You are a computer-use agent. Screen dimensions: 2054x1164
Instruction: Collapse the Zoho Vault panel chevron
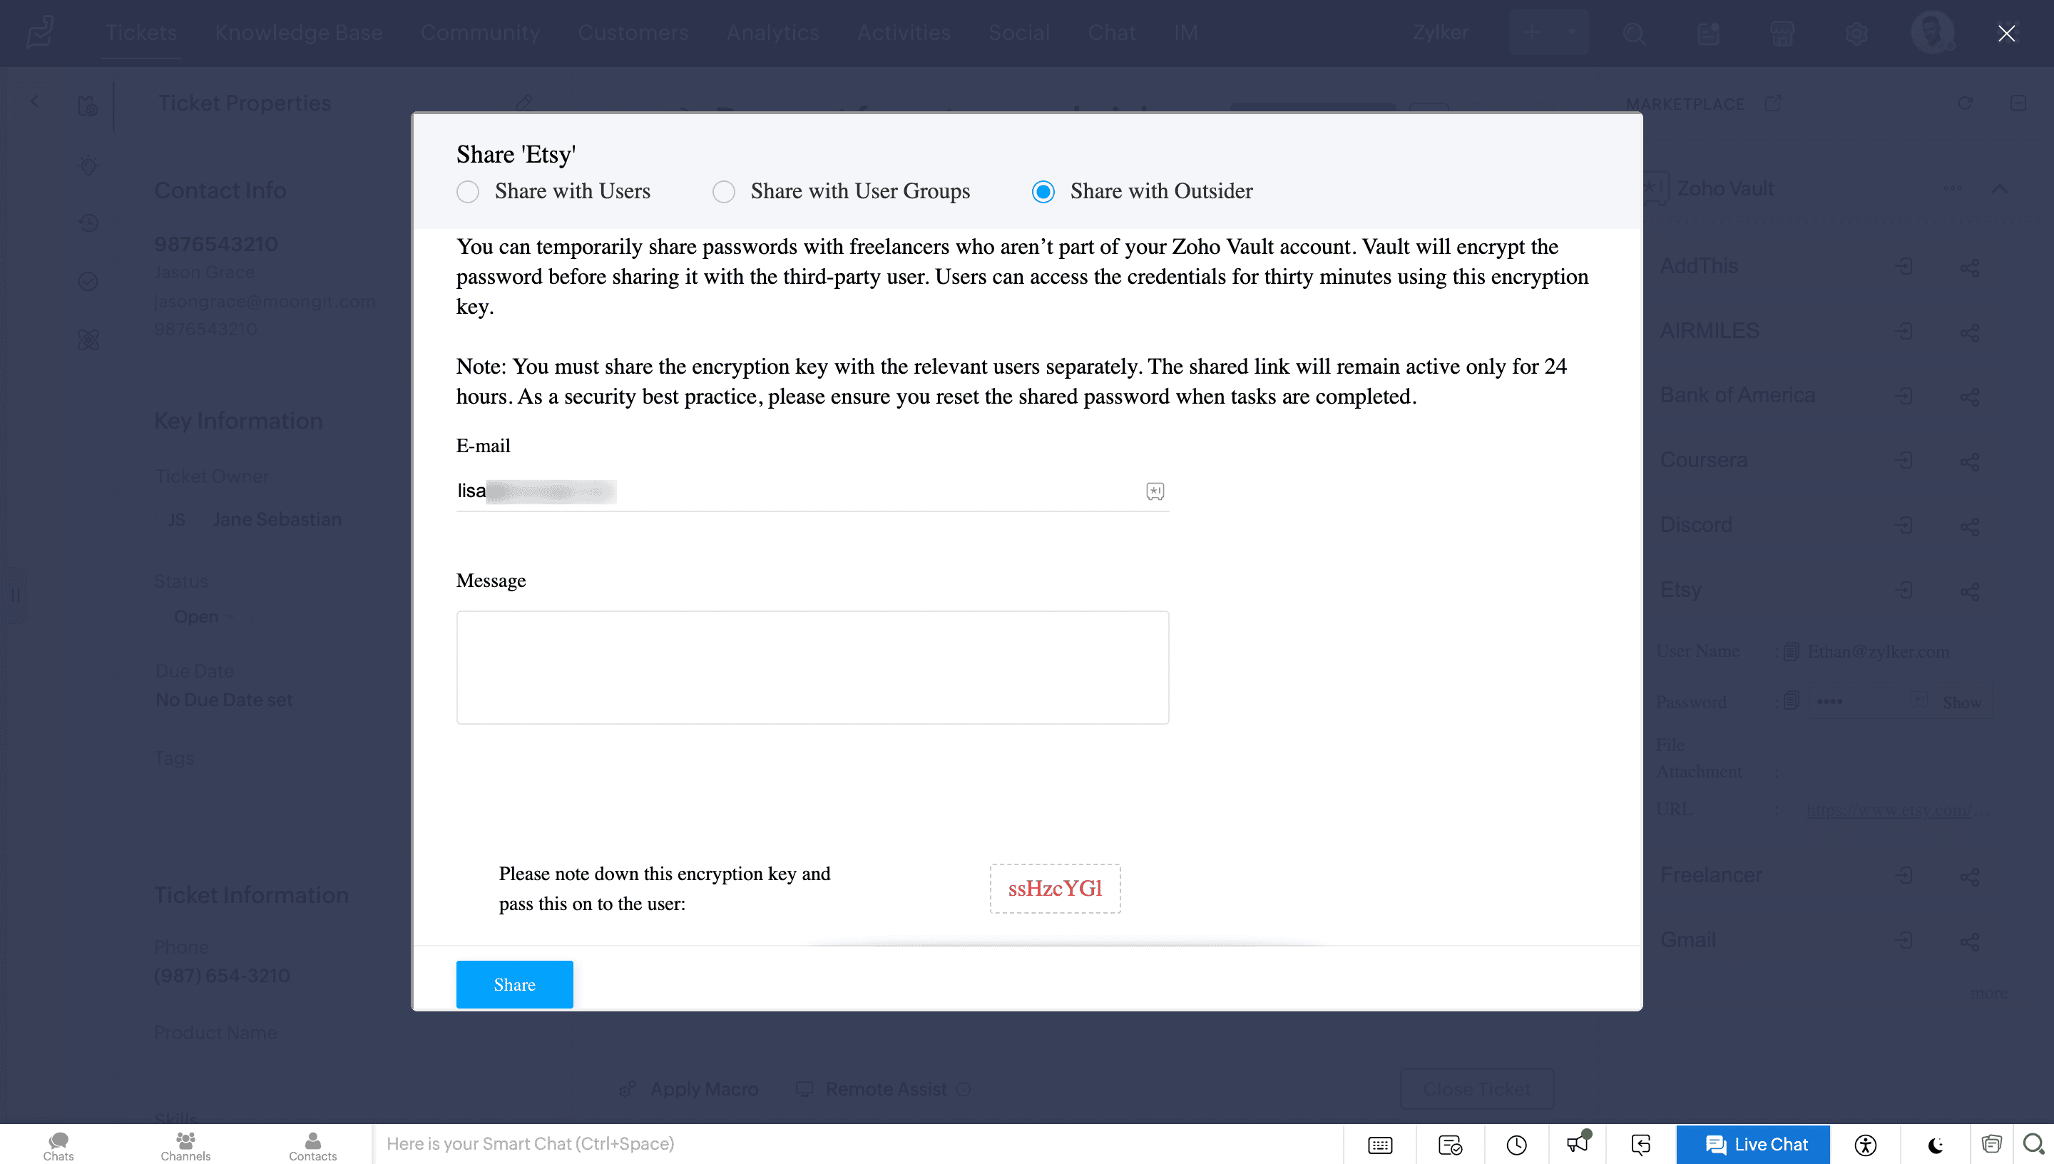click(x=2000, y=189)
